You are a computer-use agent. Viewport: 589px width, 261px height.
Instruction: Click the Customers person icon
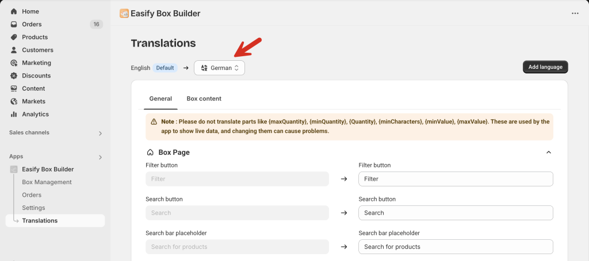click(x=14, y=50)
